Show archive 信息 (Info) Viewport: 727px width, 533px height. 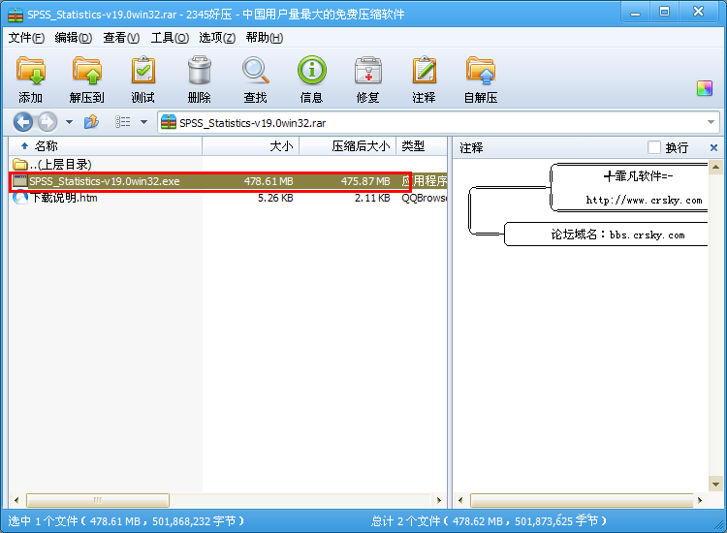point(311,71)
